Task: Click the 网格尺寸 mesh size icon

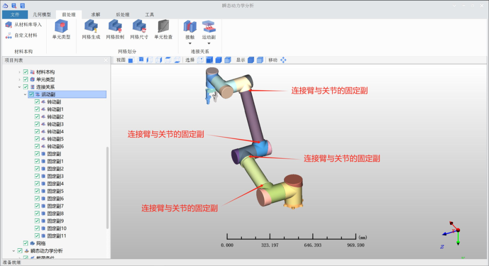Action: [x=139, y=26]
